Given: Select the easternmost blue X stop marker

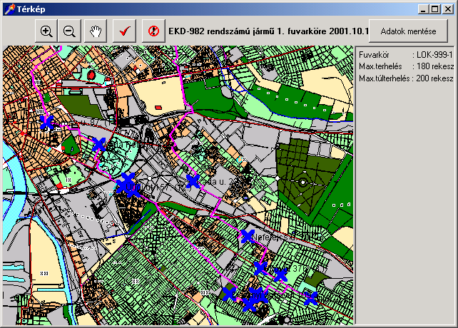Looking at the screenshot, I should [x=311, y=298].
